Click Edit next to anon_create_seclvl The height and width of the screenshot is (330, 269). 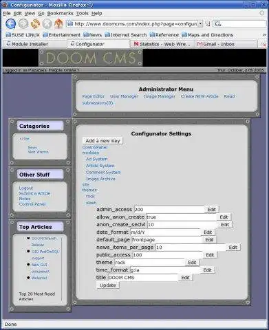[x=225, y=224]
